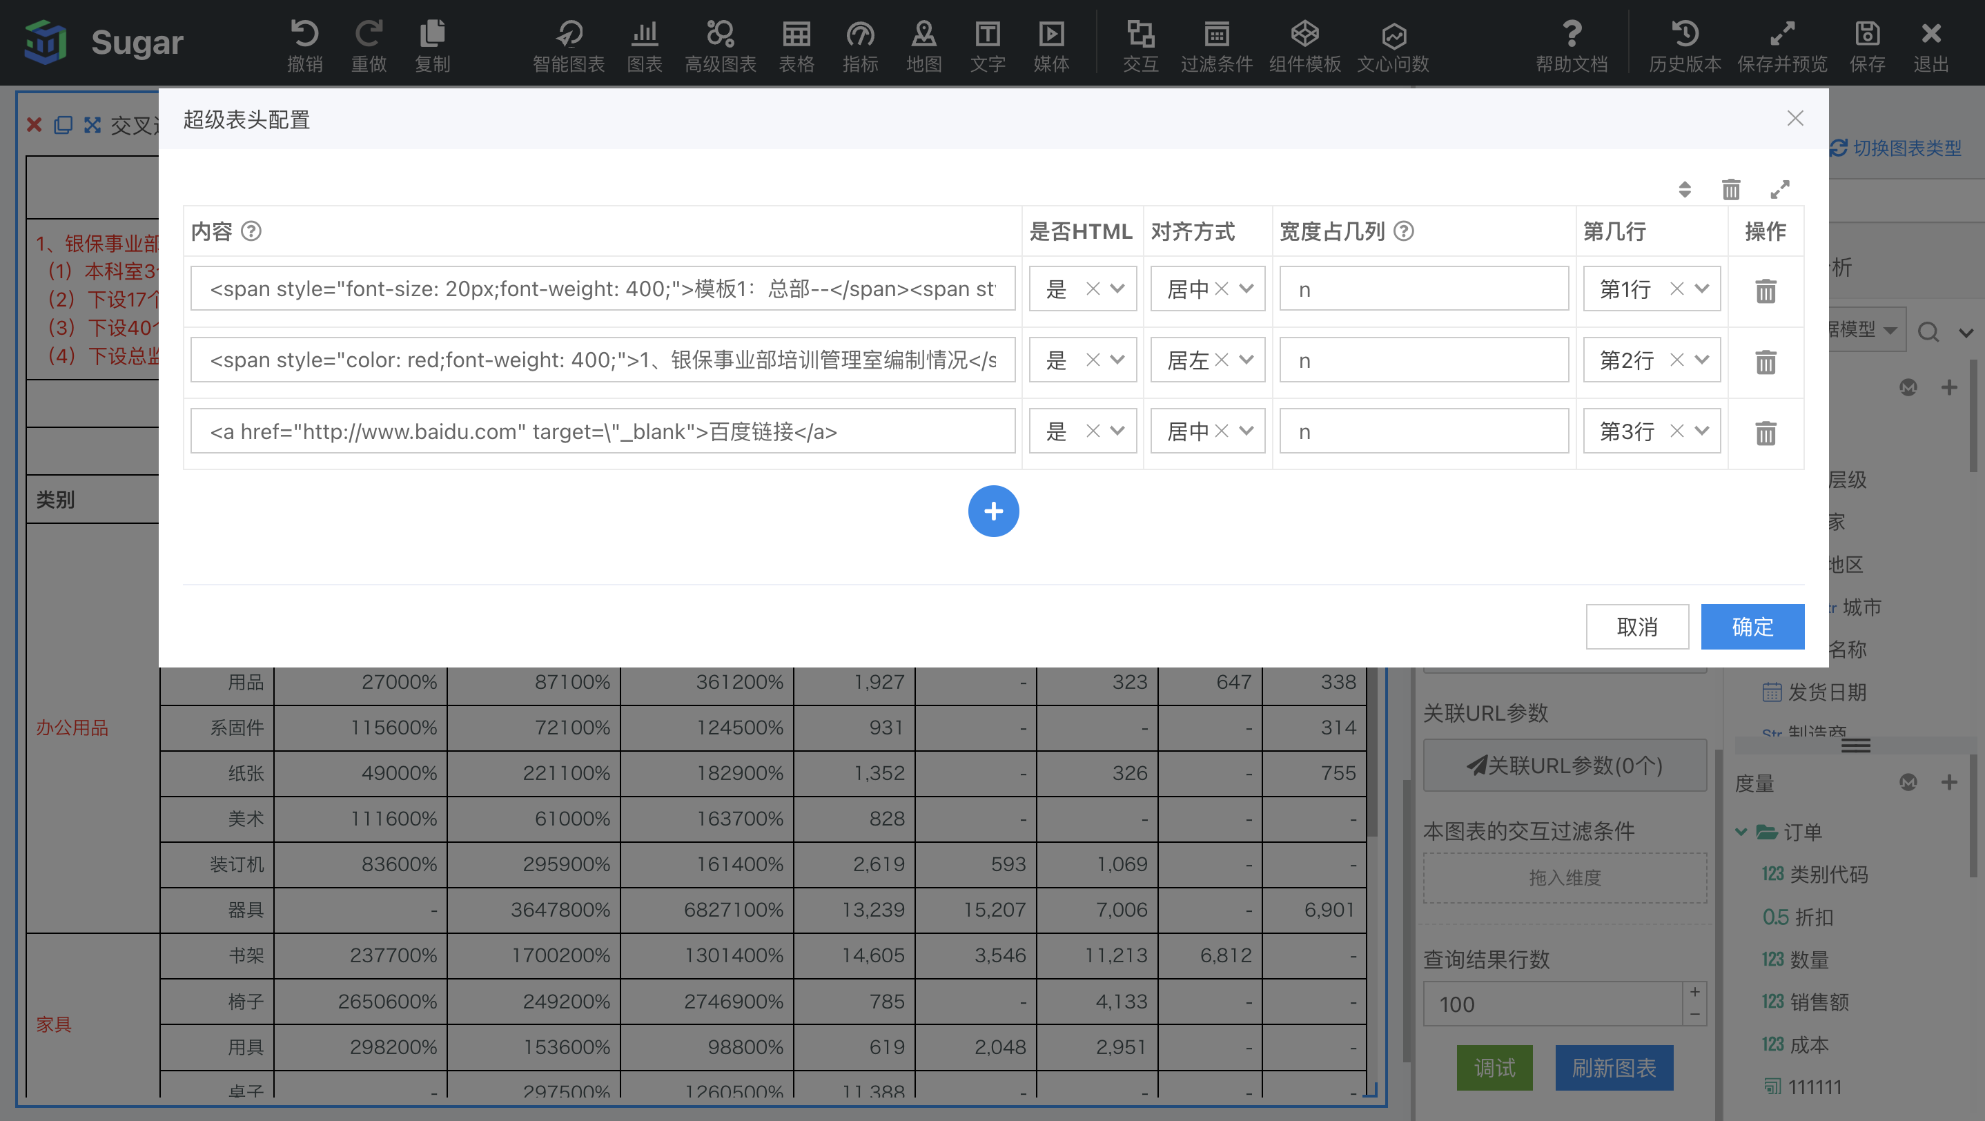The width and height of the screenshot is (1985, 1121).
Task: Click the Sugar logo
Action: pos(104,42)
